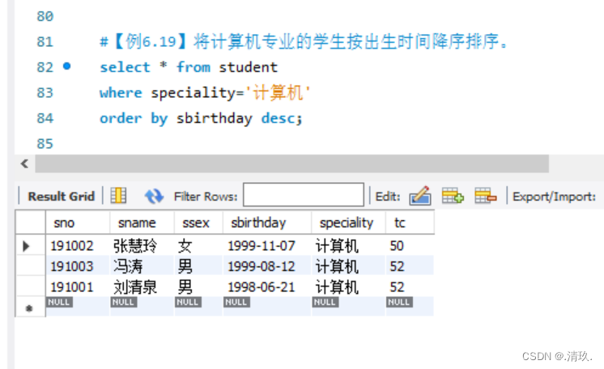This screenshot has width=604, height=369.
Task: Click the ssex column header
Action: [198, 223]
